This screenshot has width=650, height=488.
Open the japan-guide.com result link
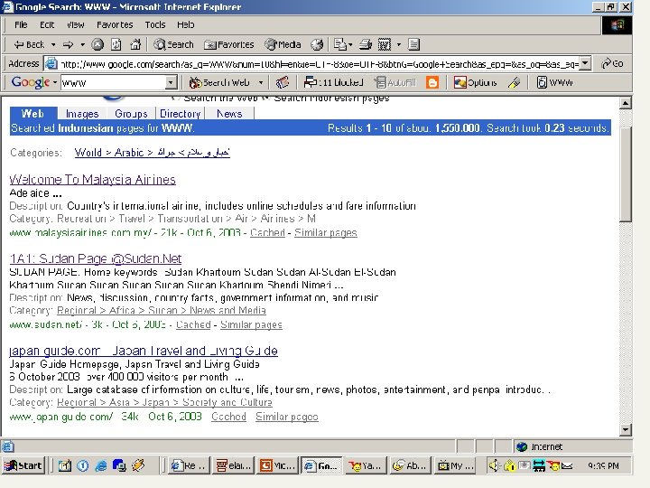[144, 351]
